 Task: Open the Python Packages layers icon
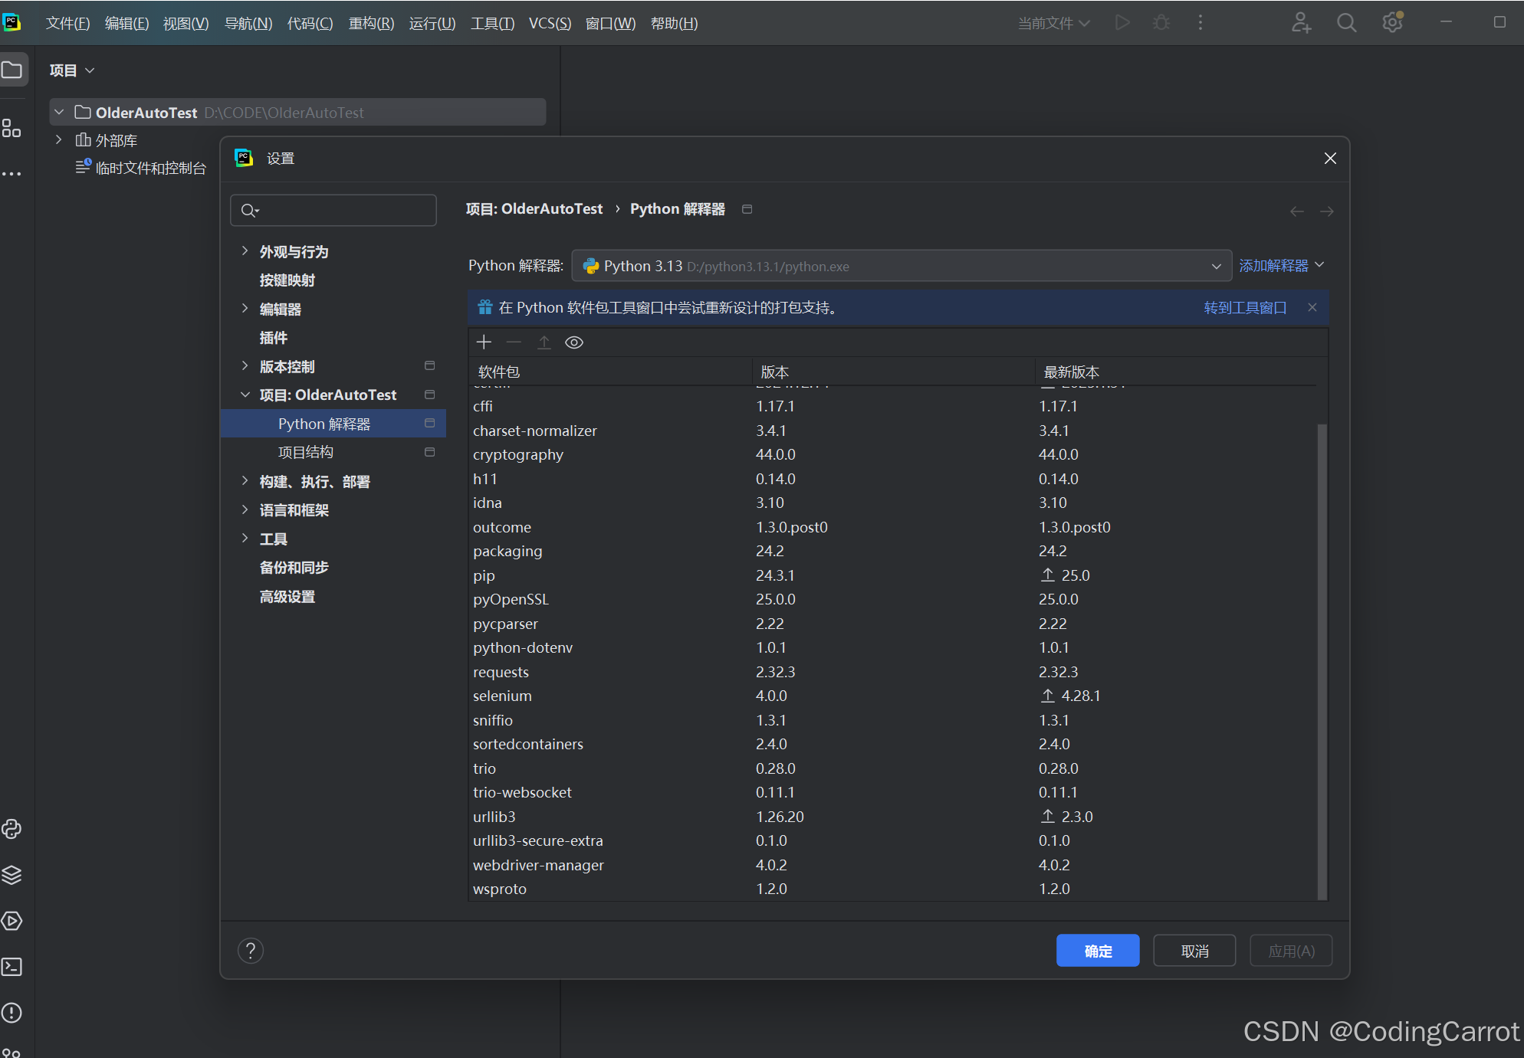(x=11, y=875)
